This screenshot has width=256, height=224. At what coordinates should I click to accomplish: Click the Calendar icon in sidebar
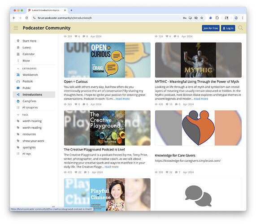(x=18, y=54)
